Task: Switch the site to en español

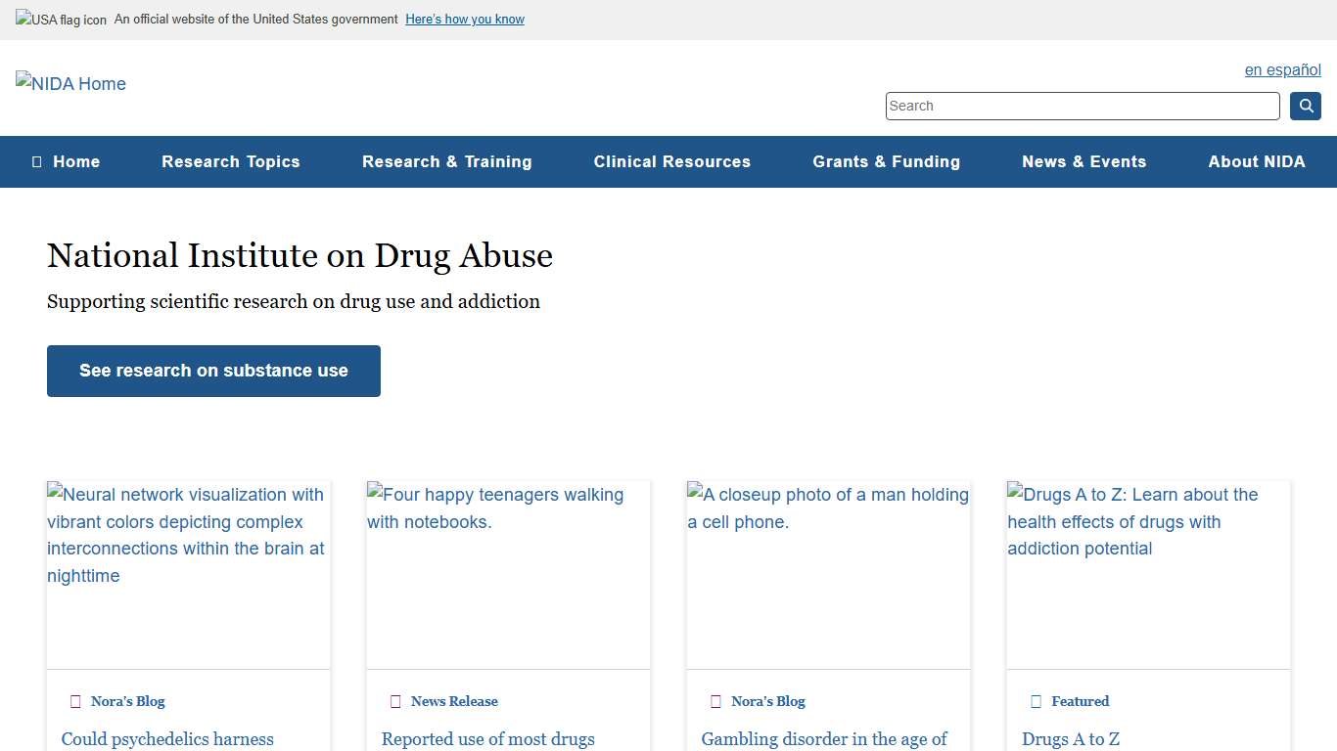Action: pos(1282,69)
